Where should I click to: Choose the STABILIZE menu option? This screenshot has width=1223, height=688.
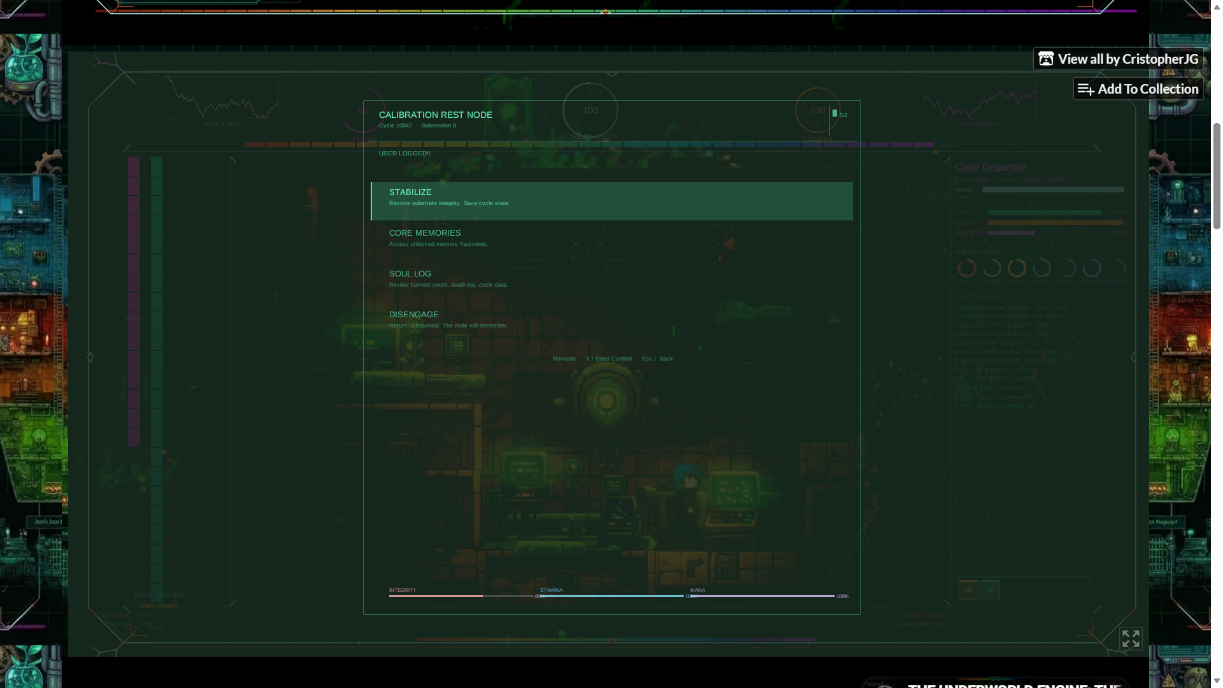pyautogui.click(x=611, y=201)
